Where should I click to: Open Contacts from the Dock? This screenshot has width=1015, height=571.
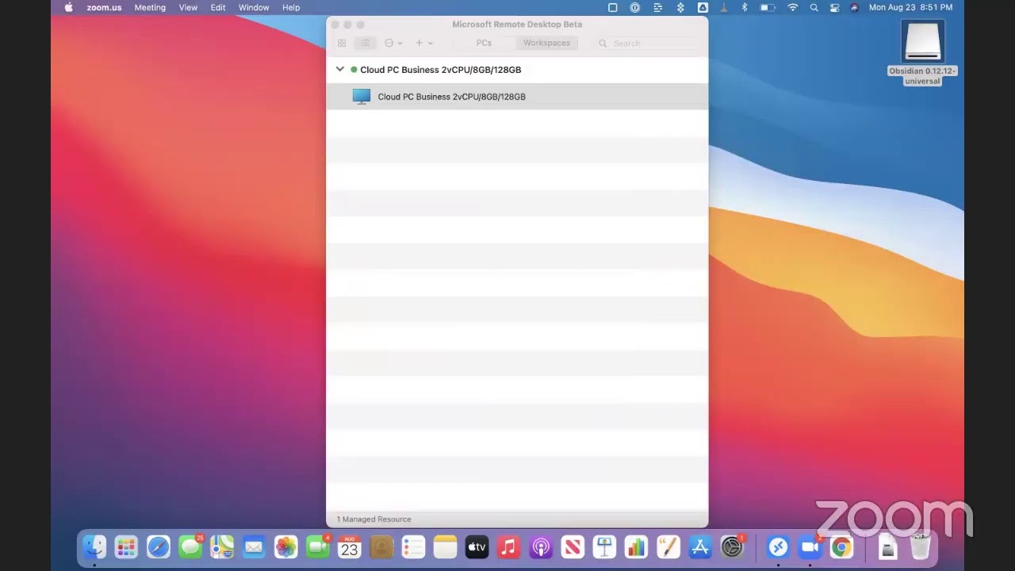[381, 547]
